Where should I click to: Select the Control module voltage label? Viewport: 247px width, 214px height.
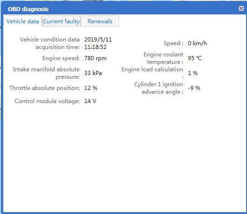[x=47, y=101]
